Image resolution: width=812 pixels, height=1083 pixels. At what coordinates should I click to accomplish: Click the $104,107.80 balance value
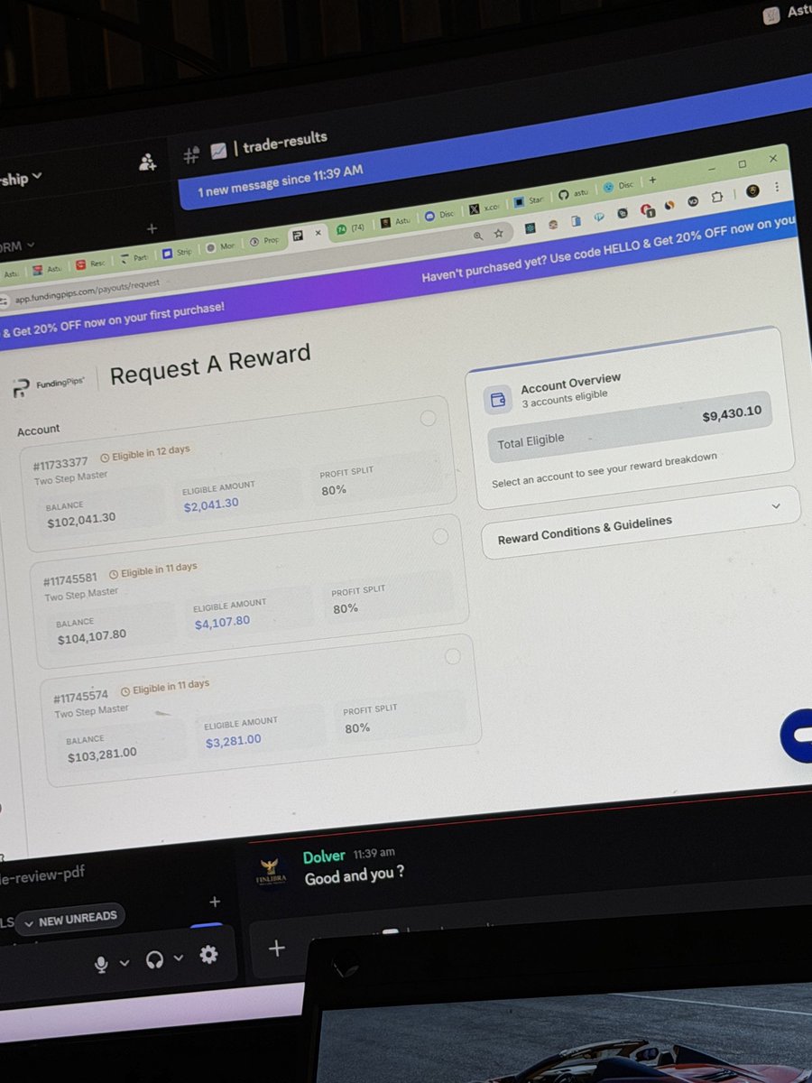(x=91, y=635)
